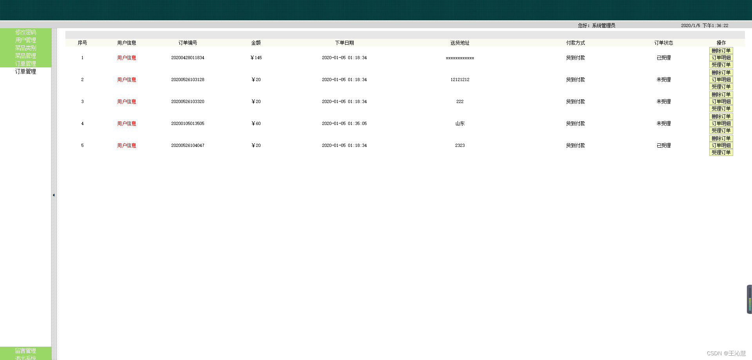Click 受理订单 for row 2
The width and height of the screenshot is (752, 360).
[x=721, y=87]
